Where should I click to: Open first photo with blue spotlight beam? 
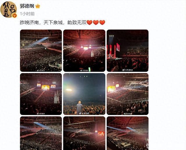coord(41,51)
